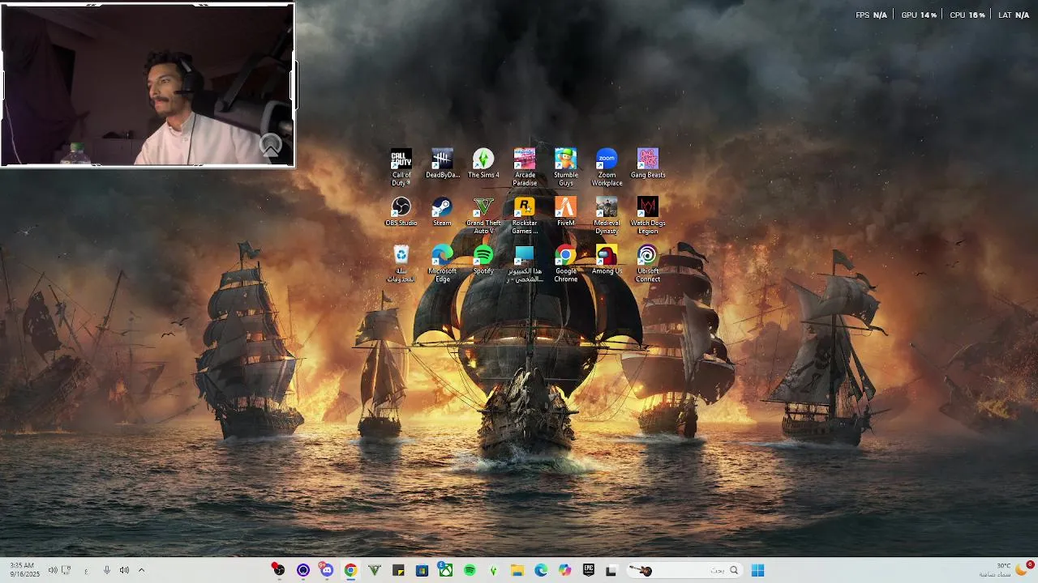
Task: Open the Zoom Workplace desktop shortcut
Action: (x=607, y=167)
